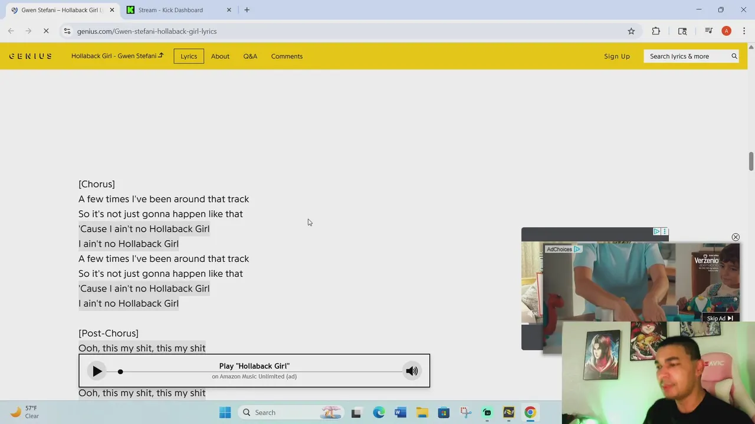The image size is (755, 424).
Task: Click the second 'Cause I ain't no Hollaback Girl lyric
Action: (x=144, y=289)
